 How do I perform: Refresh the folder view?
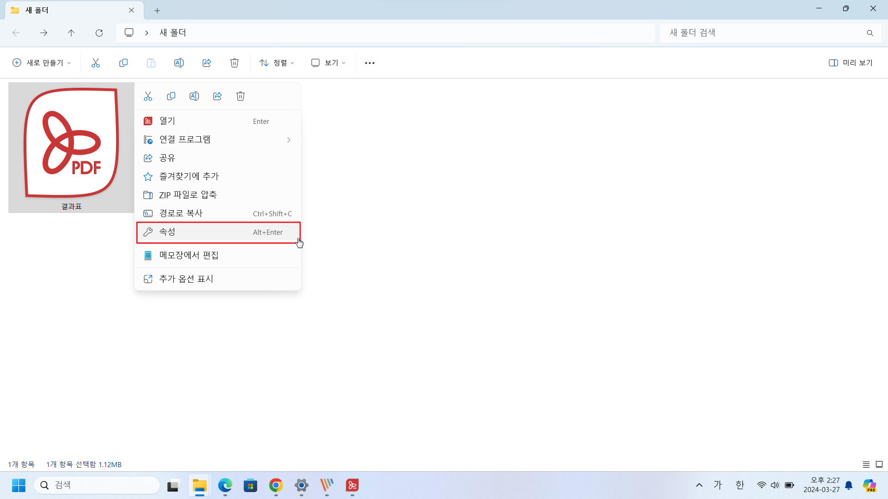point(99,33)
